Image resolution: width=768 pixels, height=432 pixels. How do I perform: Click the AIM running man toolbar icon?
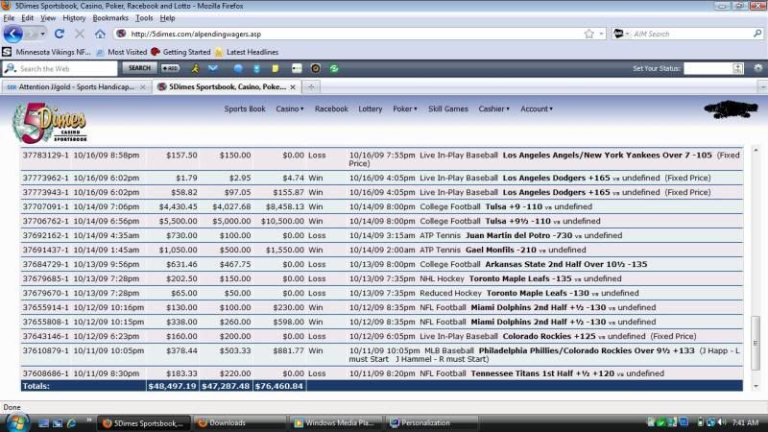(195, 68)
